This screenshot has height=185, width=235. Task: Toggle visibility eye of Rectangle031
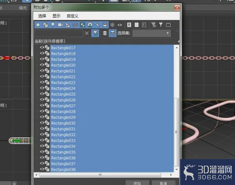tap(42, 129)
